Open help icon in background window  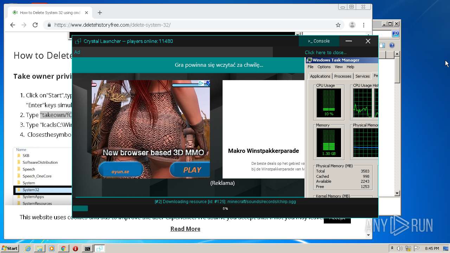coord(392,45)
